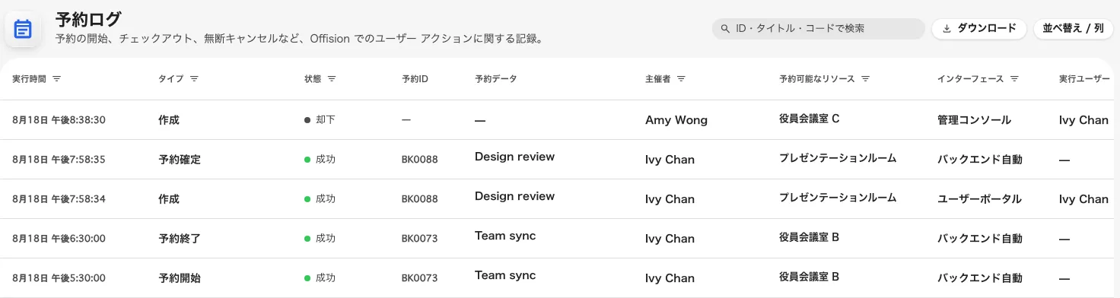
Task: Click BK0073 in the 予約開始 row
Action: pos(420,278)
